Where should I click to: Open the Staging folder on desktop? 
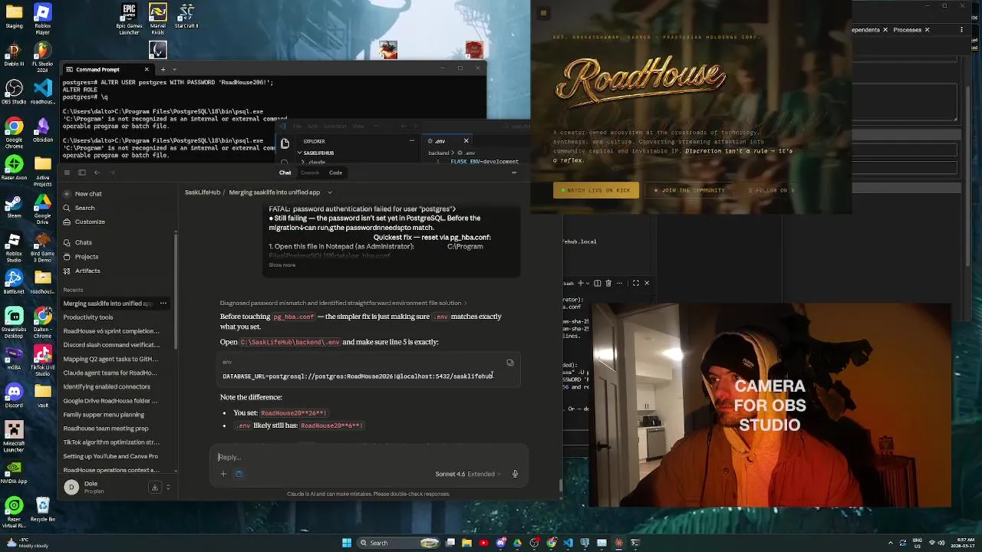tap(14, 17)
